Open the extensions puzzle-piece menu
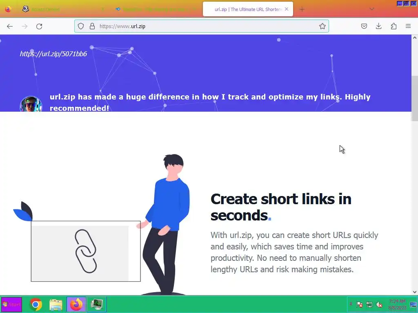418x313 pixels. [x=394, y=26]
